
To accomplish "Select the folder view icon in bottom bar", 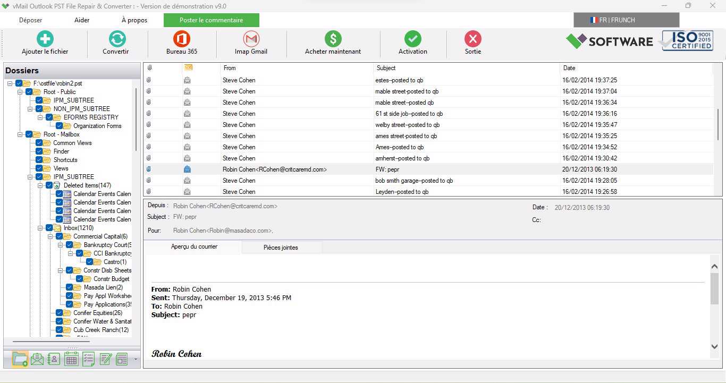I will click(x=20, y=360).
